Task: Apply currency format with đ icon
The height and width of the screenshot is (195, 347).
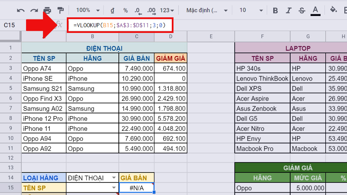Action: tap(112, 10)
